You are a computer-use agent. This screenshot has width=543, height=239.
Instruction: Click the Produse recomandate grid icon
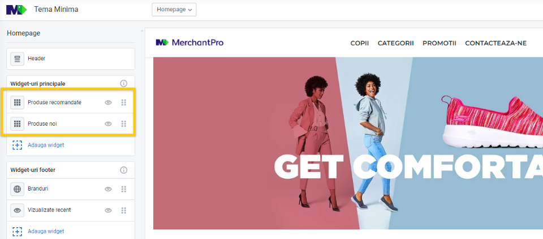coord(18,103)
